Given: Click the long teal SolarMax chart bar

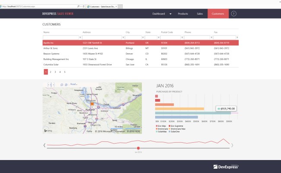Looking at the screenshot, I should [193, 113].
